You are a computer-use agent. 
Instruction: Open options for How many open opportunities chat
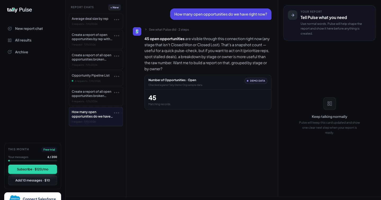click(117, 113)
